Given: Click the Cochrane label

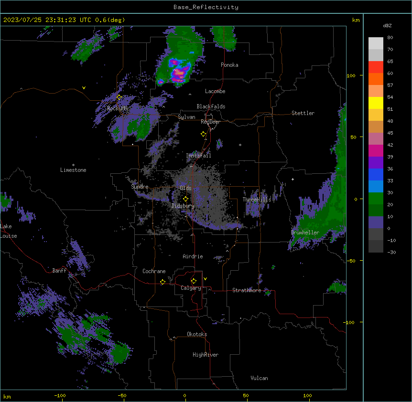Looking at the screenshot, I should 154,271.
